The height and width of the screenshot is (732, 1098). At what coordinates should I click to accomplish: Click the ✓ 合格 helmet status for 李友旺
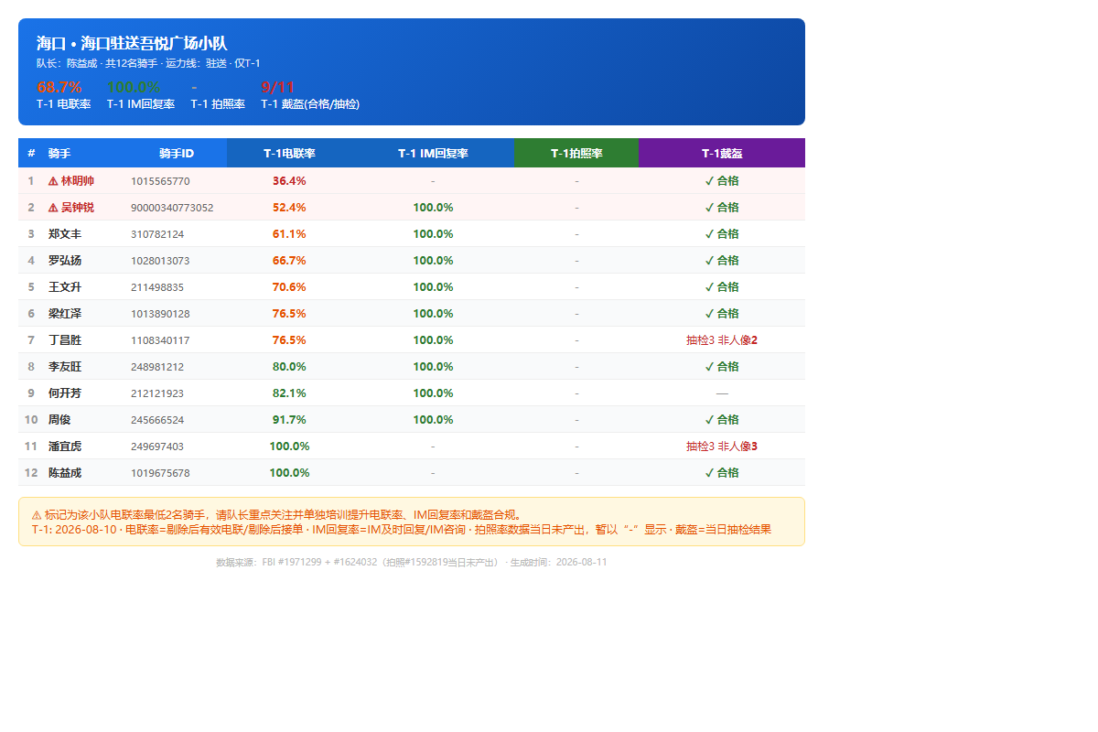click(x=722, y=367)
